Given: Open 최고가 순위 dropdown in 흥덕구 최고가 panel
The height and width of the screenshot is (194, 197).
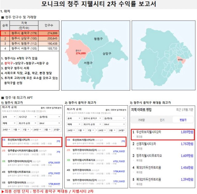Looking at the screenshot, I should (x=92, y=124).
